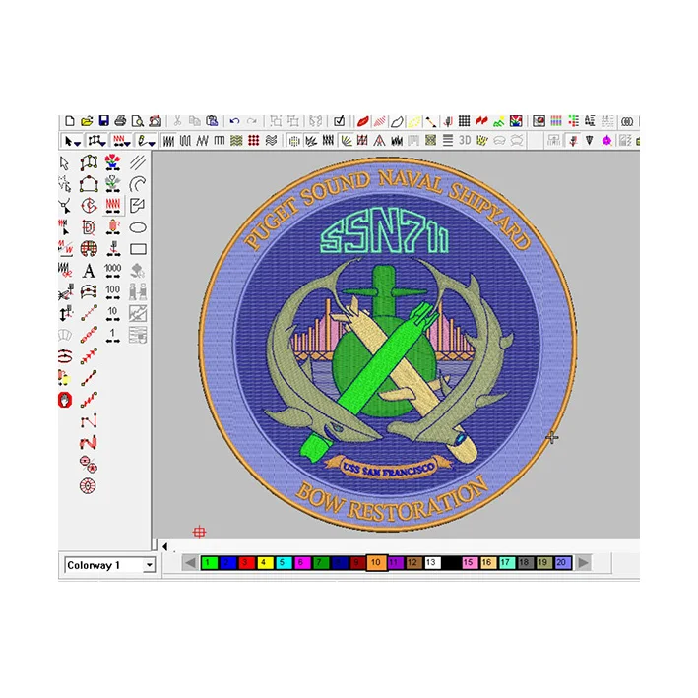Expand the arrow select tool flyout
Screen dimensions: 698x698
[x=78, y=143]
